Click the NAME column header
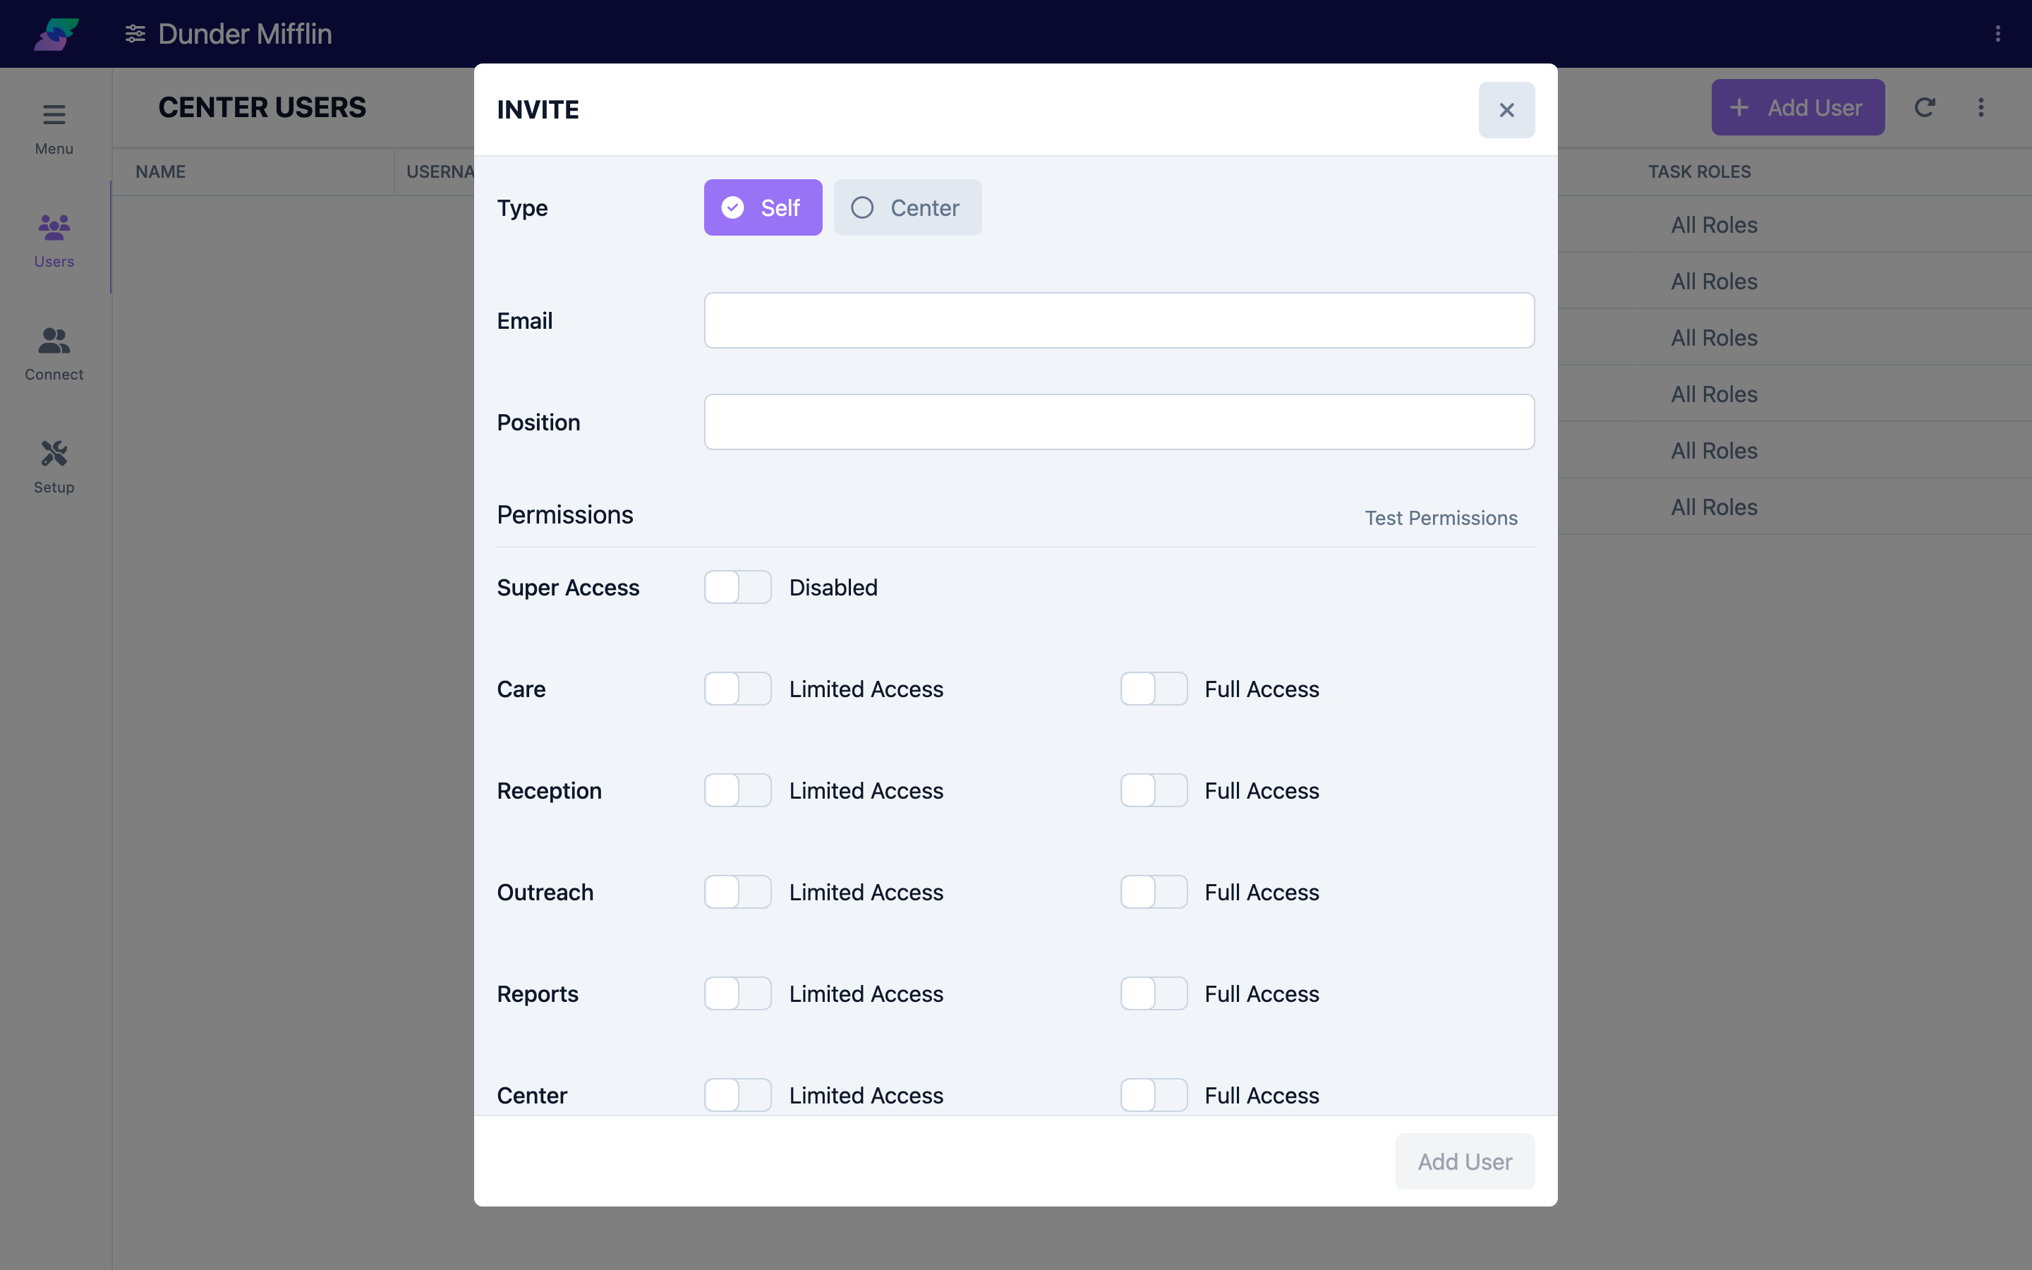 [x=160, y=171]
